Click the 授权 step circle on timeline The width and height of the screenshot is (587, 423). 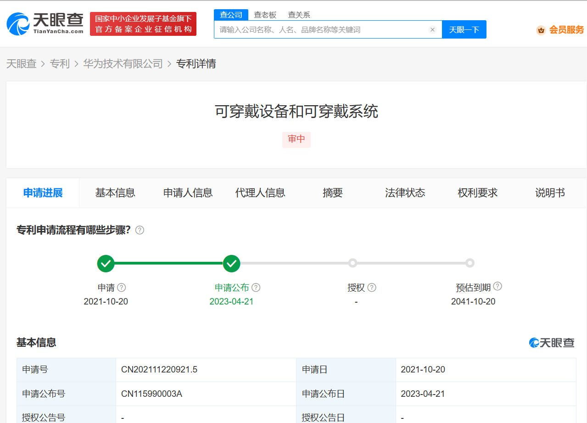click(x=352, y=263)
